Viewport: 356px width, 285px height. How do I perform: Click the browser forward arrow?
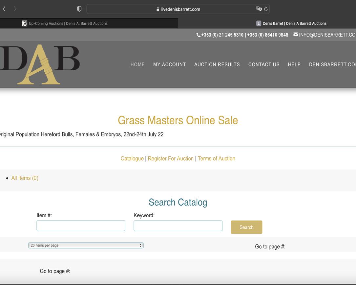coord(15,9)
